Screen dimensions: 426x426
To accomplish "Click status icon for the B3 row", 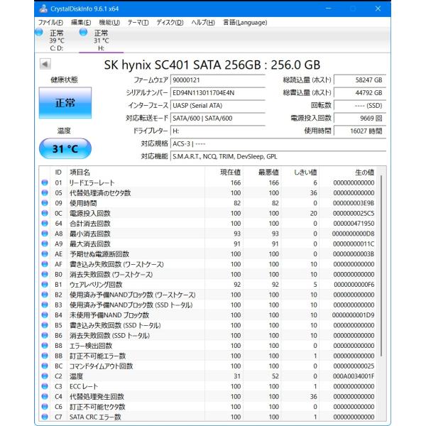I will (45, 305).
